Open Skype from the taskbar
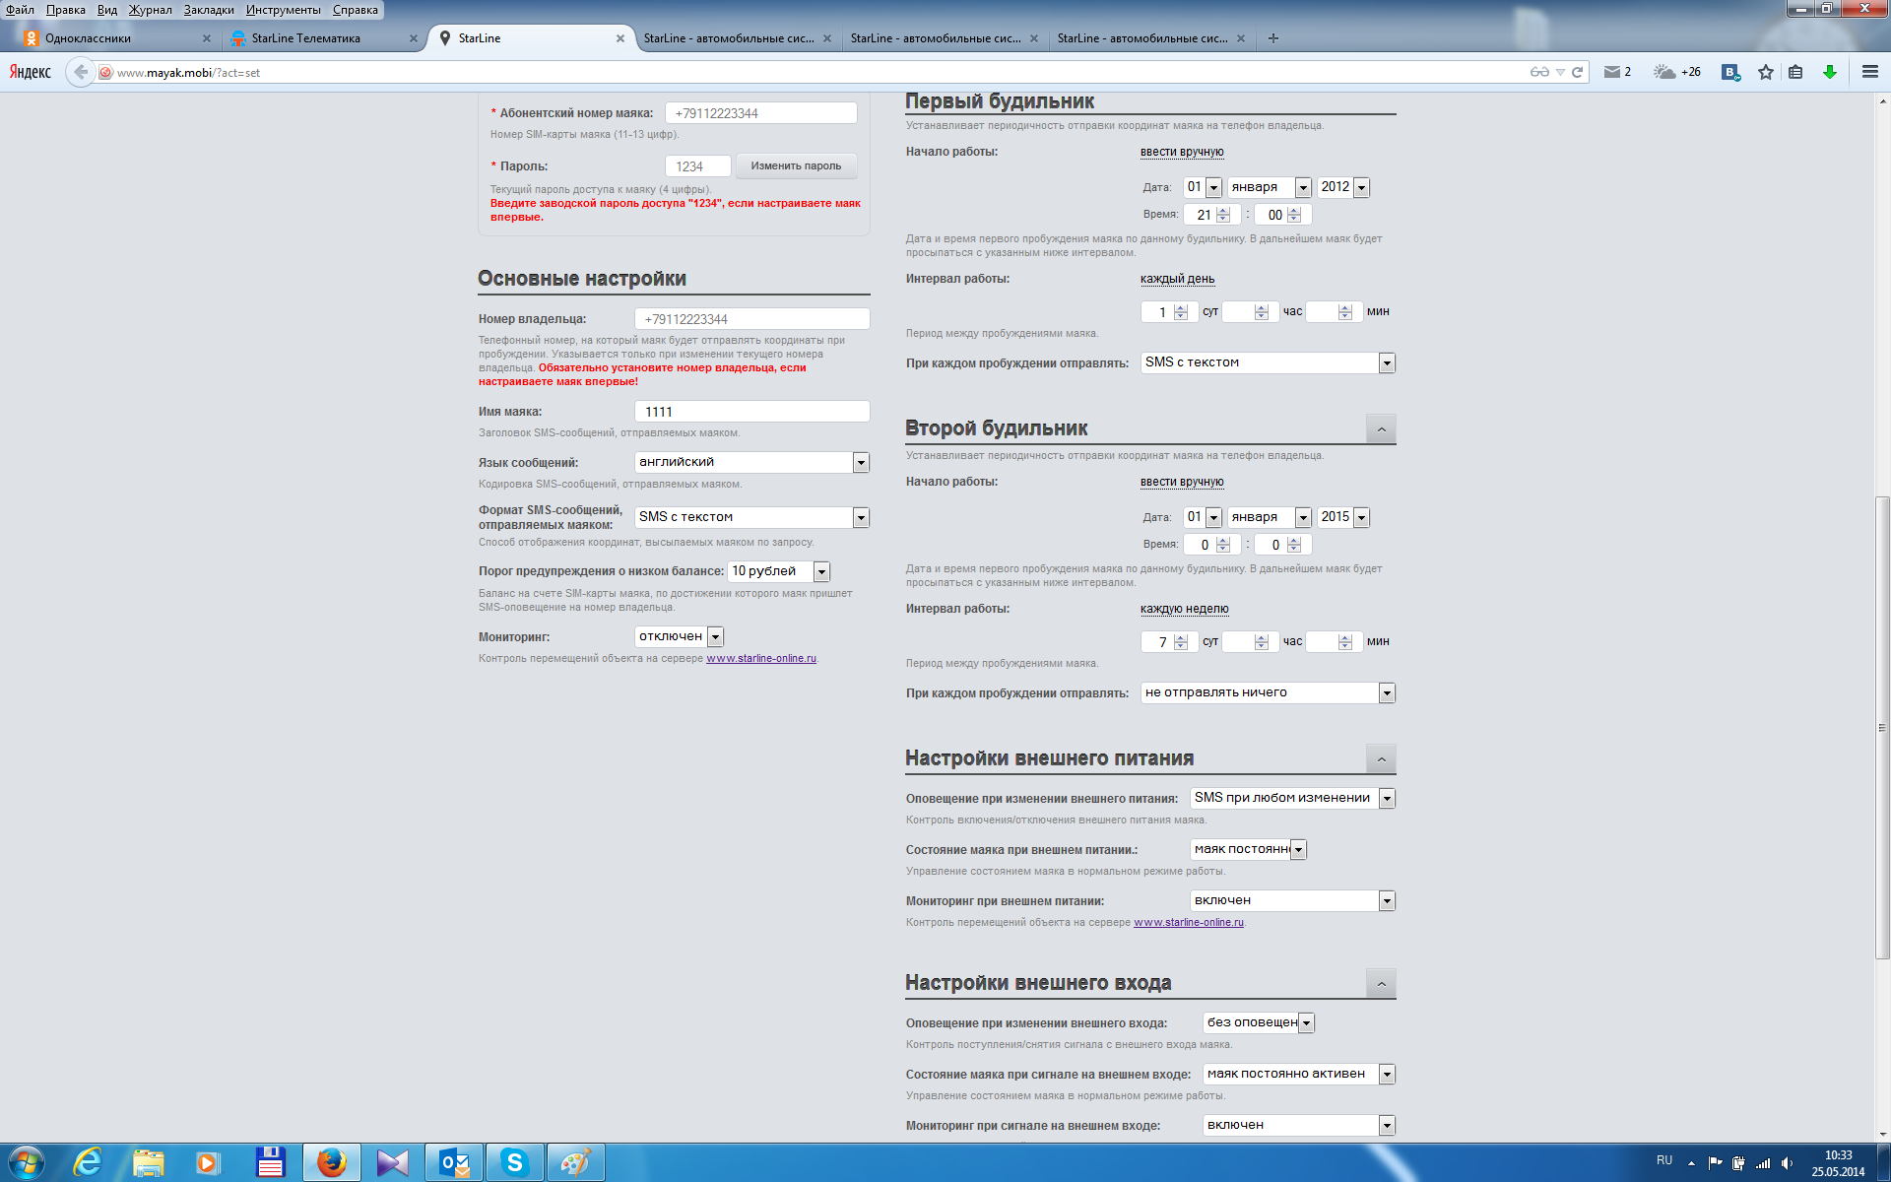This screenshot has width=1891, height=1182. pyautogui.click(x=514, y=1163)
